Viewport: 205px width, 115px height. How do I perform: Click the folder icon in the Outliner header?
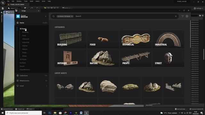[200, 16]
